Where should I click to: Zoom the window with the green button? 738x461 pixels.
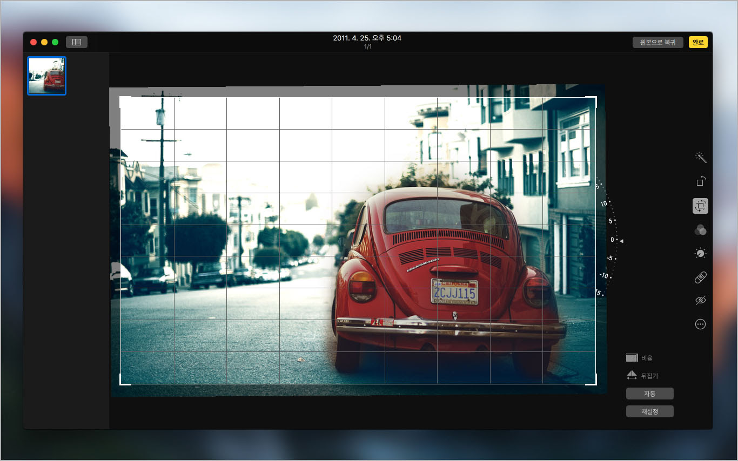[55, 42]
